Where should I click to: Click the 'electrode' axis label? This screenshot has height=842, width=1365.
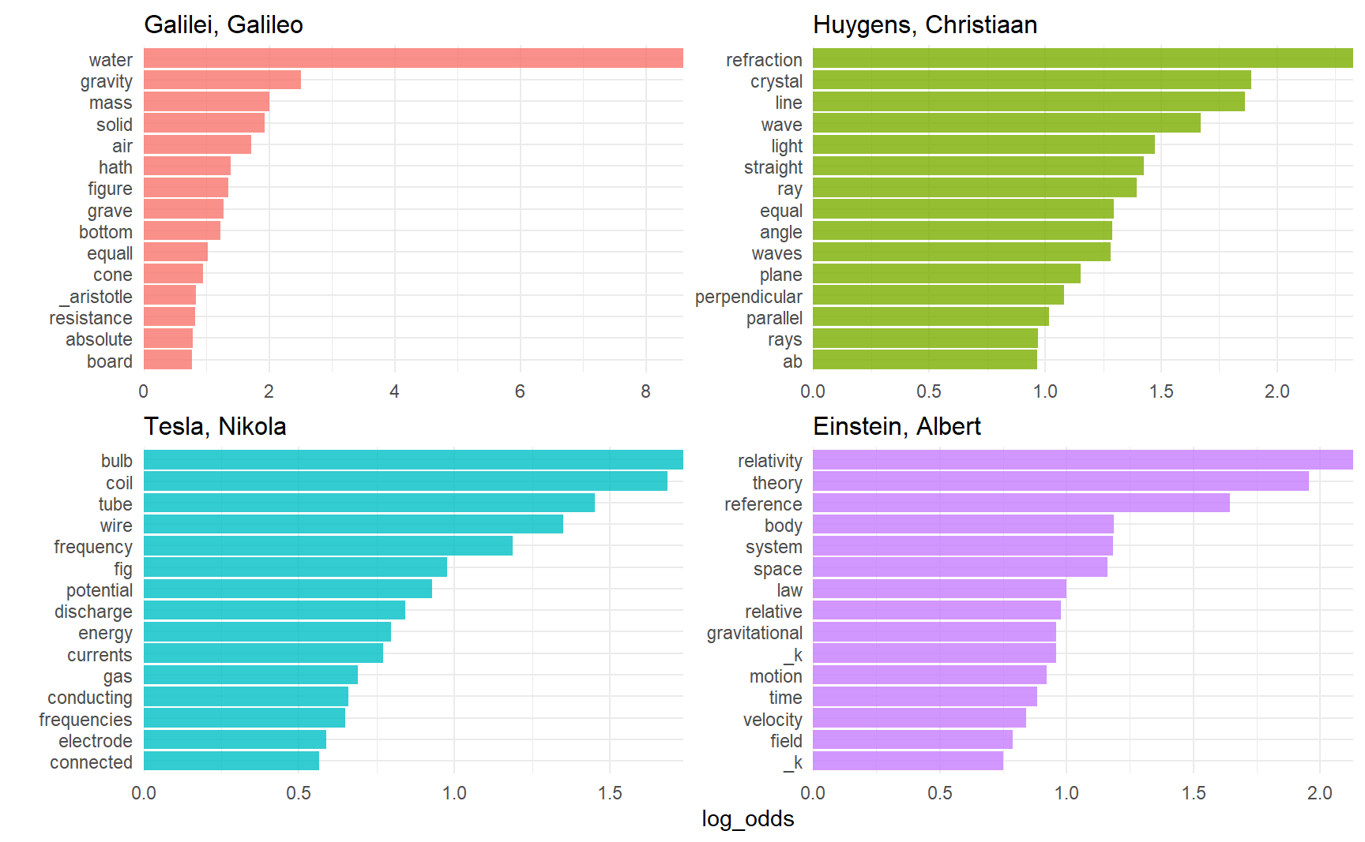95,741
